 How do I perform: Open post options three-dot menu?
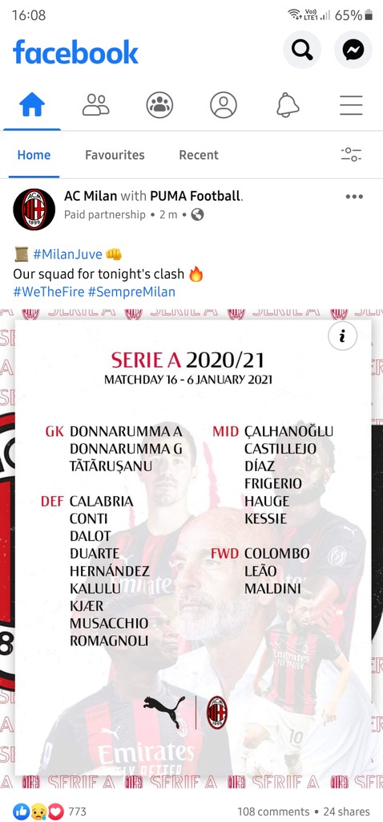click(x=354, y=197)
